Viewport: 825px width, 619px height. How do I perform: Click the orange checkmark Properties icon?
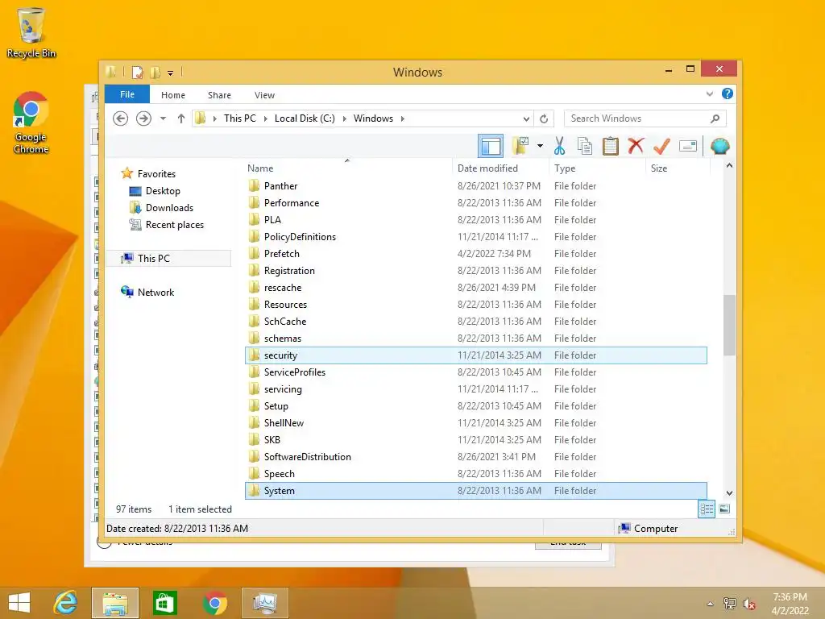click(x=661, y=146)
